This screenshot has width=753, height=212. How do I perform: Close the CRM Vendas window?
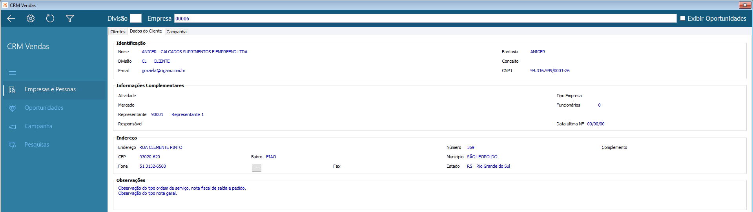point(745,5)
